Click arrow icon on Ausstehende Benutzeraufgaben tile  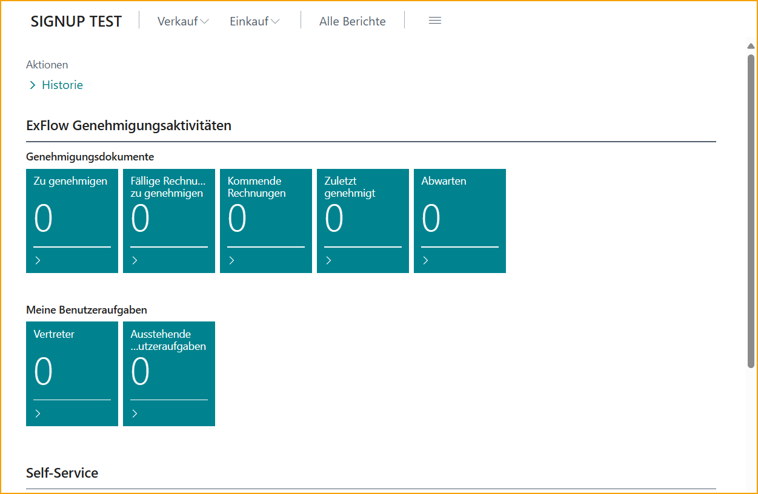click(135, 413)
